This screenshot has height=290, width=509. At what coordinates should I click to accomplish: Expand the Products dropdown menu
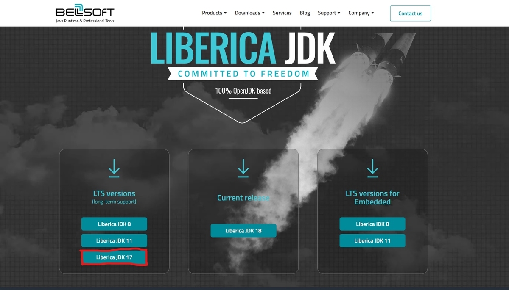coord(214,13)
